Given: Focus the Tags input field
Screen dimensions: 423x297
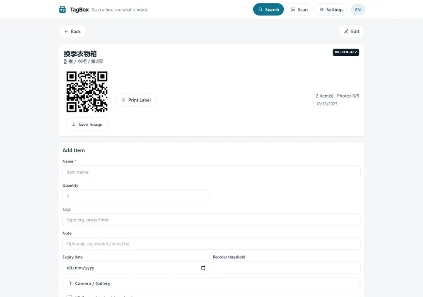Looking at the screenshot, I should (211, 220).
